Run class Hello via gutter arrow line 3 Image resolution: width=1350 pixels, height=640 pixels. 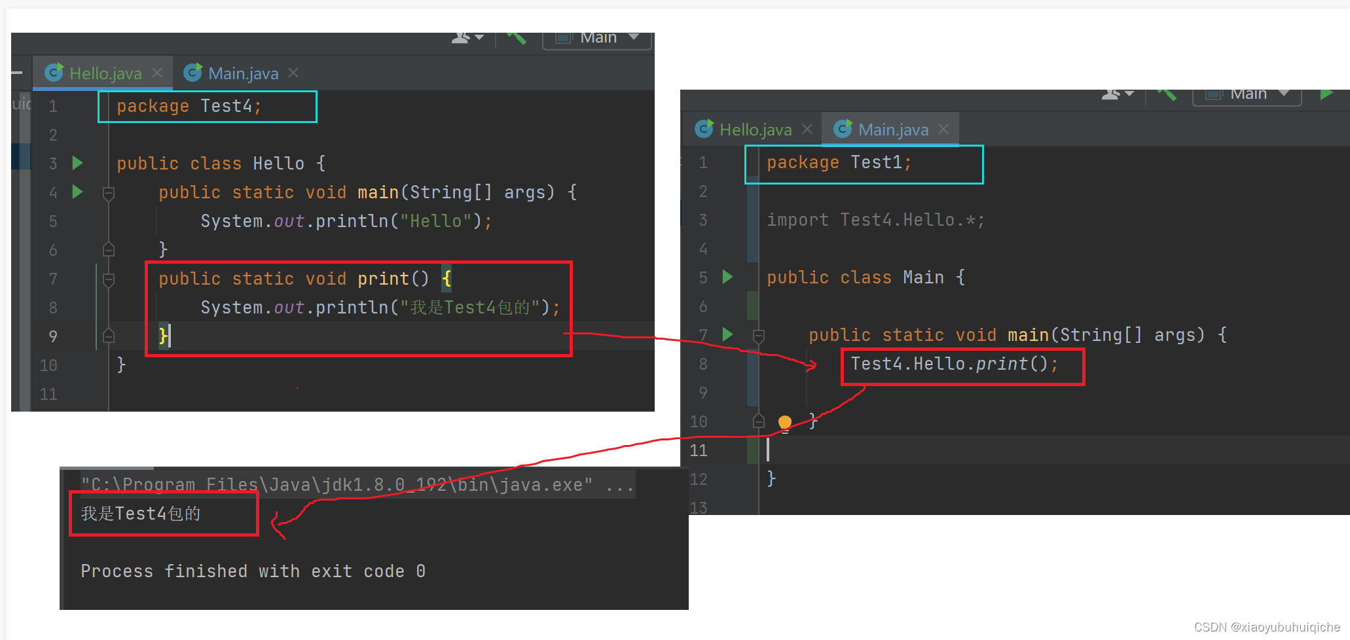(77, 163)
